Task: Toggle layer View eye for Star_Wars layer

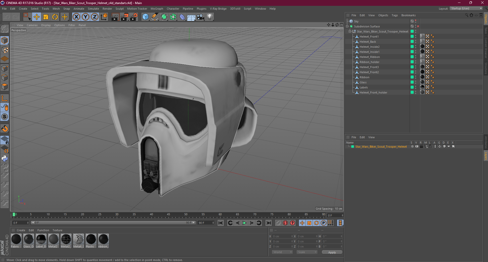Action: coord(417,146)
